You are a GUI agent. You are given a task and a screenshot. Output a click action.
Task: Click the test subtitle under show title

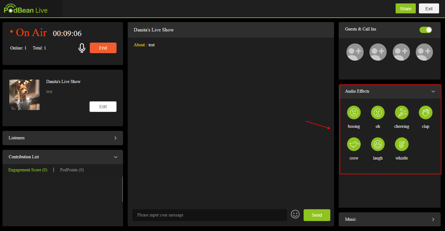(49, 92)
